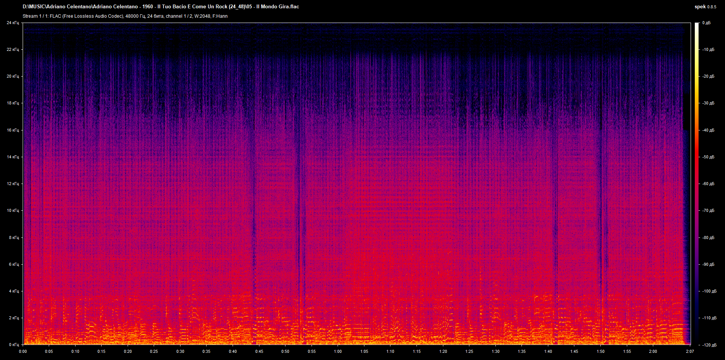Screen dimensions: 725x360
Task: Click the "-50 дБ" level scale label
Action: [x=708, y=157]
